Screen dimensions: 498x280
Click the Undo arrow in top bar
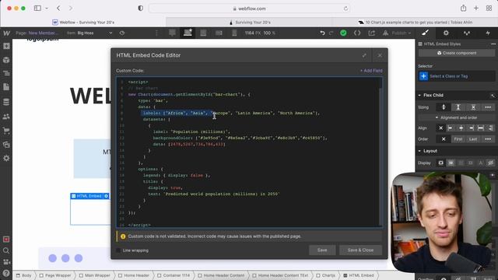click(322, 33)
